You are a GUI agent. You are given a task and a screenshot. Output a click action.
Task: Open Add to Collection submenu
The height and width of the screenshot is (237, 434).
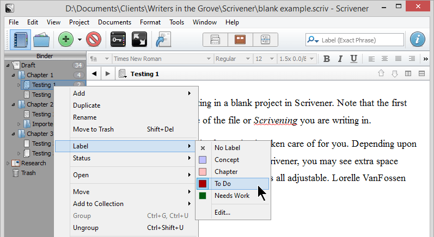[126, 204]
